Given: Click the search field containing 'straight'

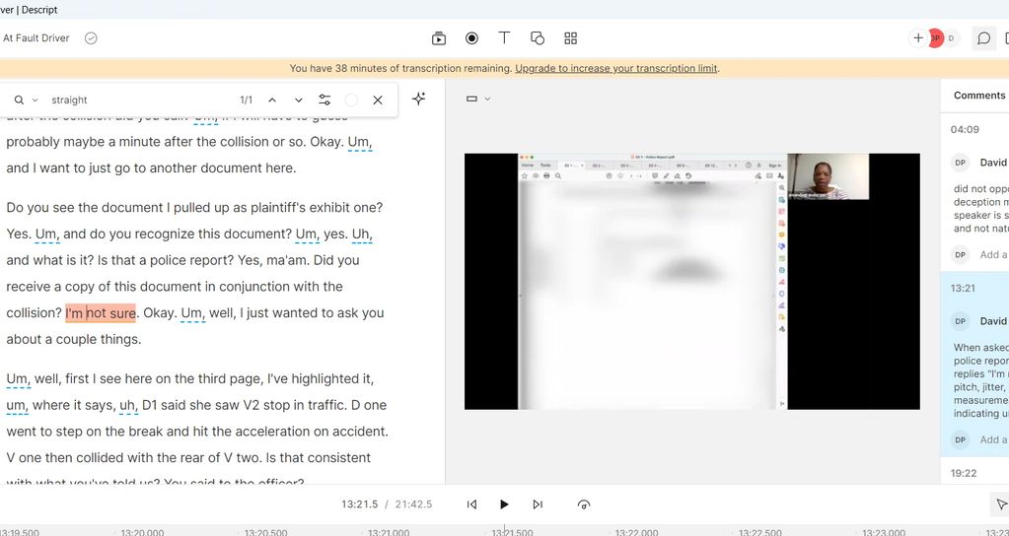Looking at the screenshot, I should (138, 100).
